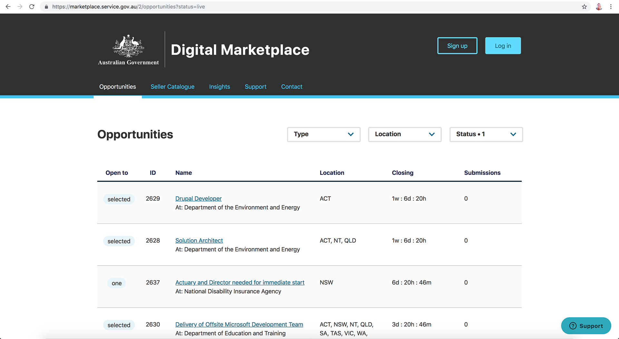This screenshot has height=339, width=619.
Task: Click the selected badge for ID 2629
Action: 119,199
